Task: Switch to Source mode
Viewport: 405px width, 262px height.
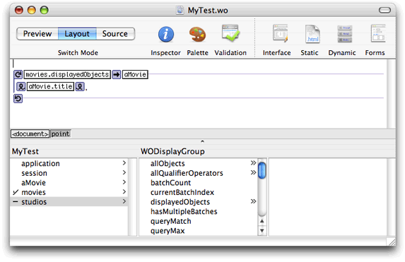Action: point(115,34)
